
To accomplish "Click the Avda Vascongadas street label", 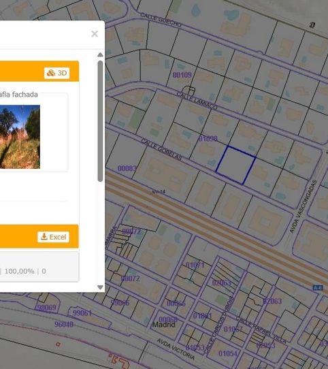I will tap(303, 206).
